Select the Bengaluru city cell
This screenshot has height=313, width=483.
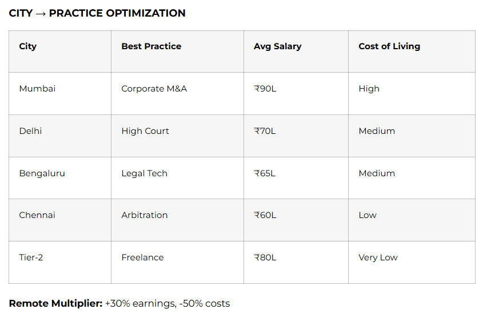42,173
